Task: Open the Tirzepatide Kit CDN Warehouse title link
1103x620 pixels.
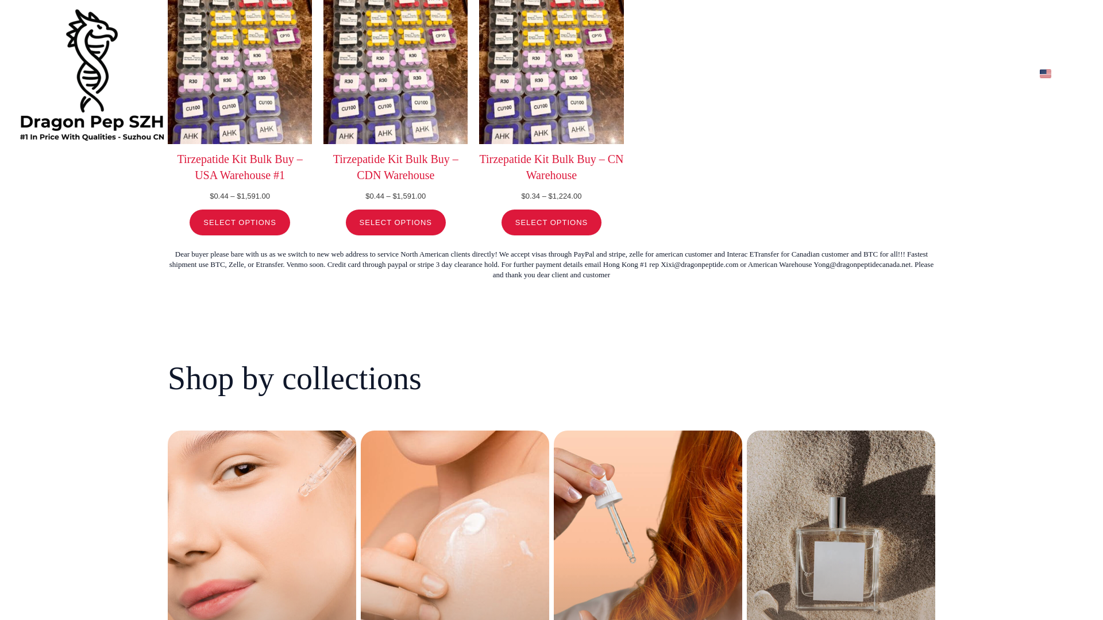Action: pos(395,167)
